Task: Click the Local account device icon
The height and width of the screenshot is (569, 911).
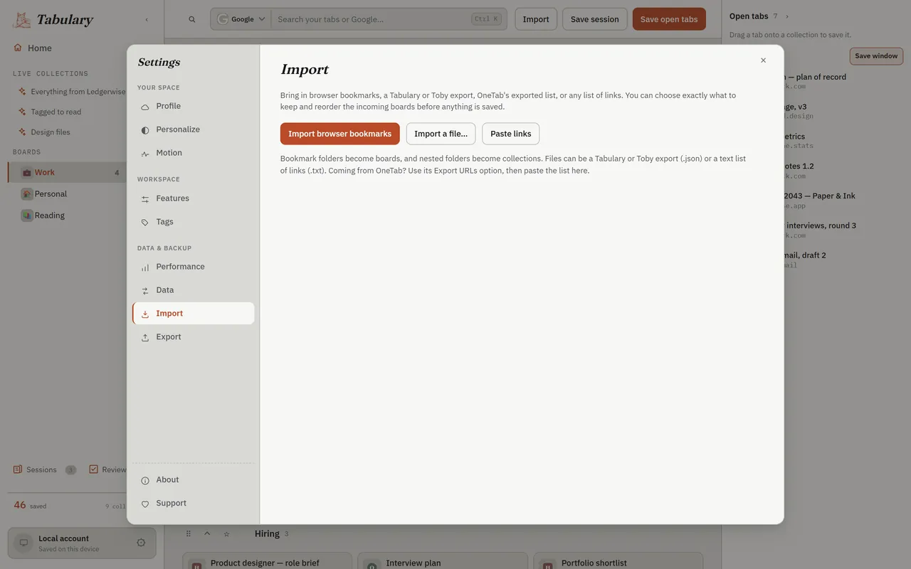Action: [23, 543]
